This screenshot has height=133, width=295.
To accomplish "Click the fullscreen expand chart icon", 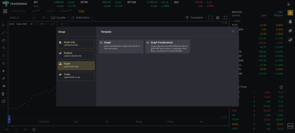I will [225, 18].
